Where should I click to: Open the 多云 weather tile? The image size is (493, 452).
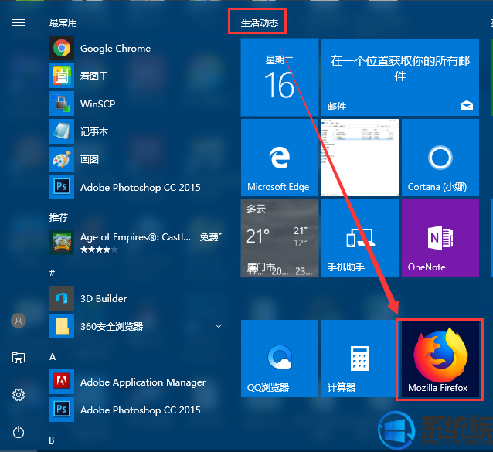tap(280, 238)
